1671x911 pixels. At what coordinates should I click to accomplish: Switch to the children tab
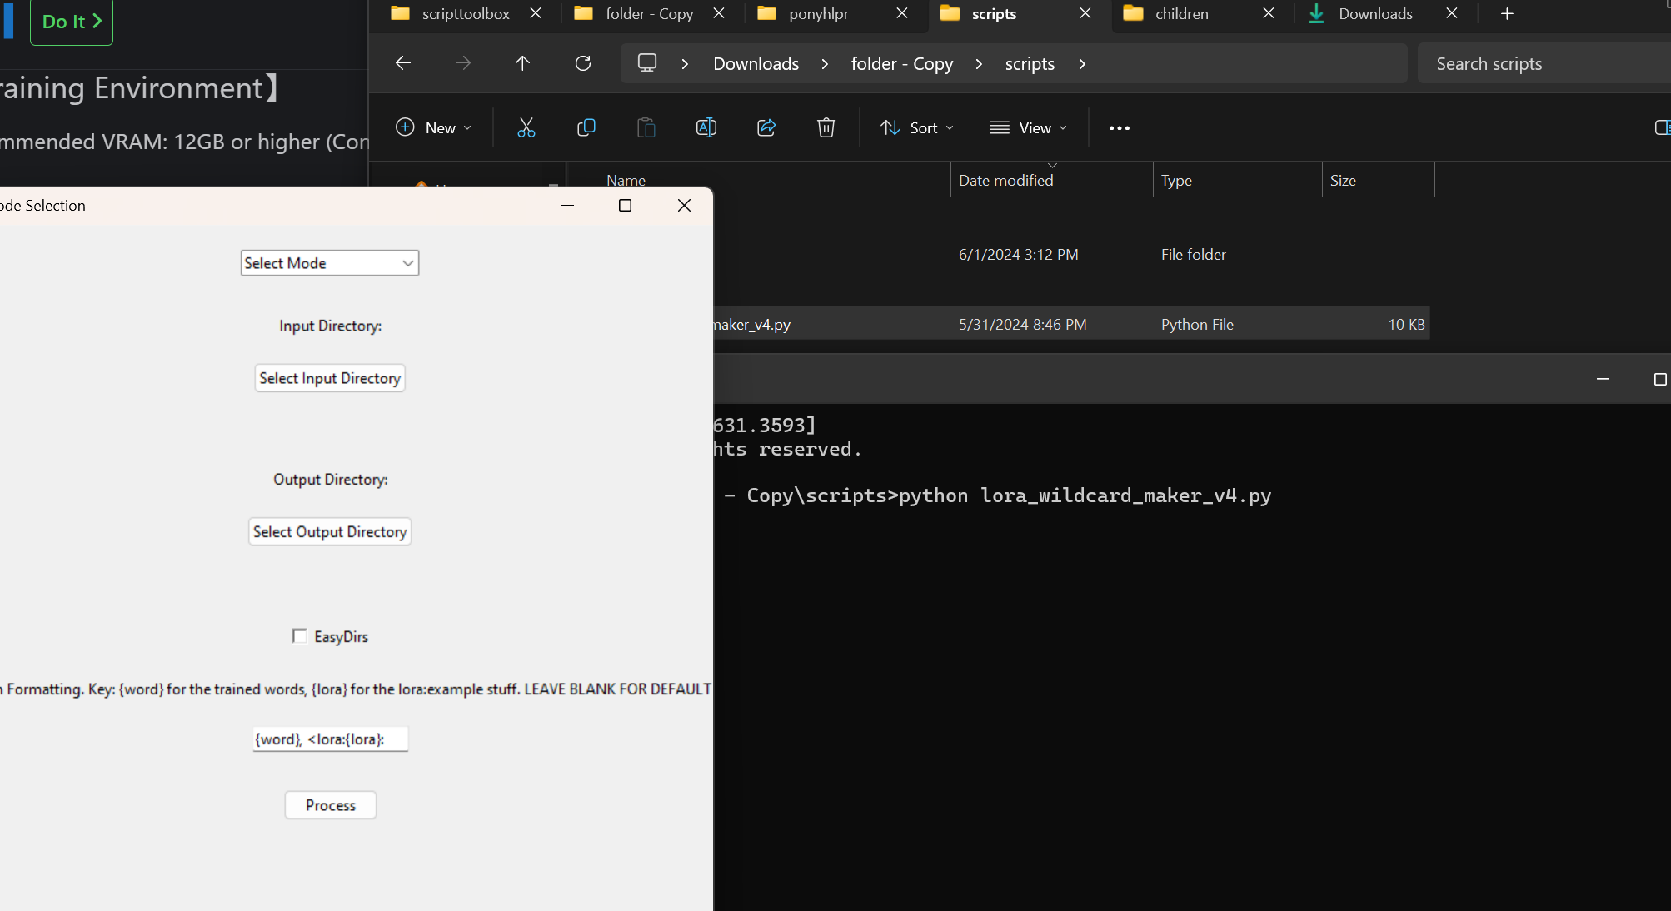(x=1181, y=14)
